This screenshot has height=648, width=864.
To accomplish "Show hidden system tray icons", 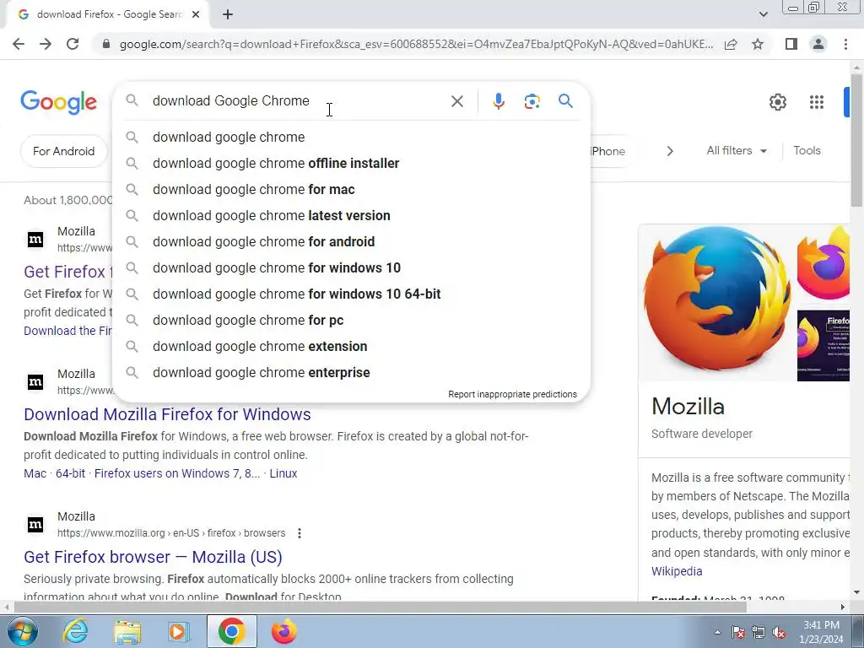I will point(717,633).
